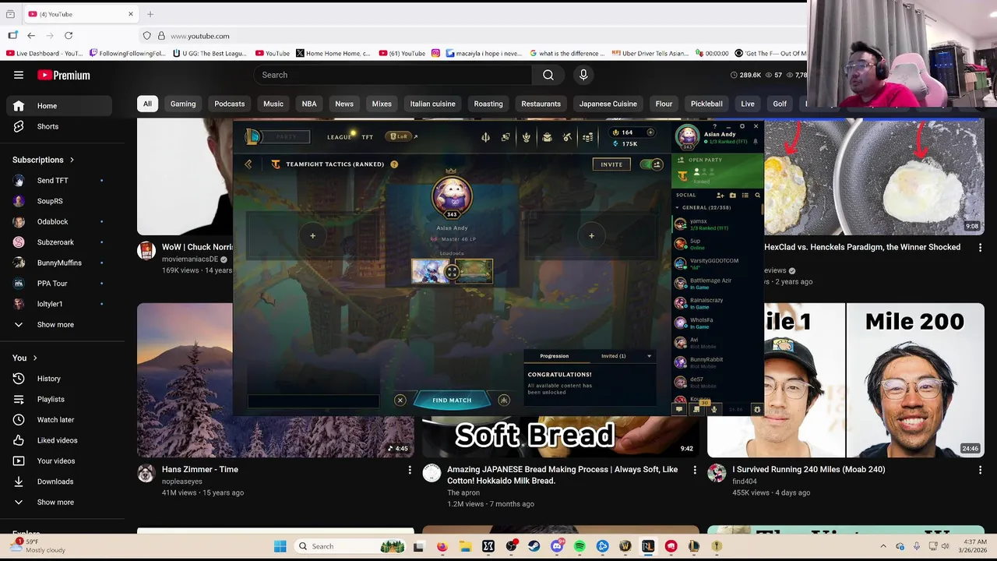Image resolution: width=997 pixels, height=561 pixels.
Task: Open options for HexClad video
Action: click(980, 248)
